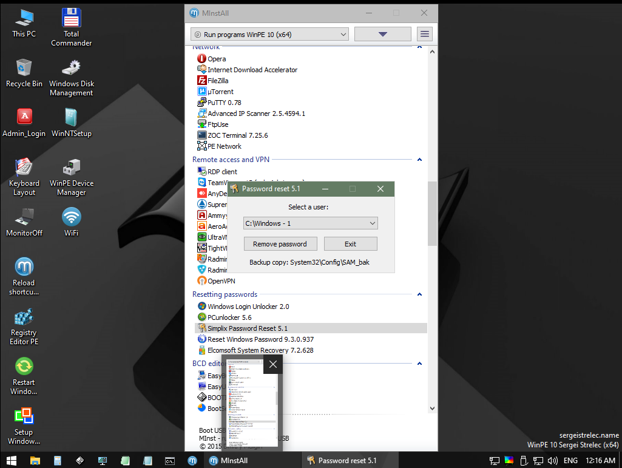Collapse the BCD editors section

tap(419, 364)
